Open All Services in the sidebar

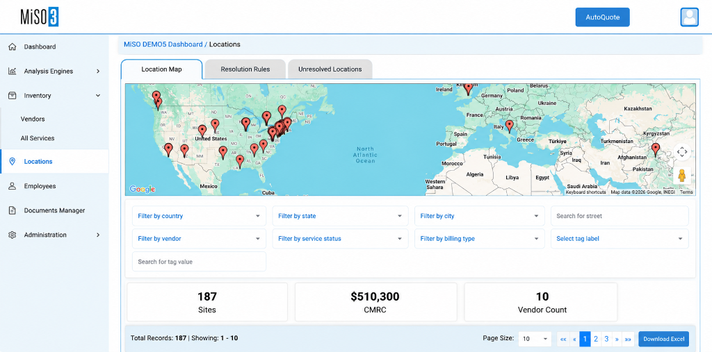[38, 138]
